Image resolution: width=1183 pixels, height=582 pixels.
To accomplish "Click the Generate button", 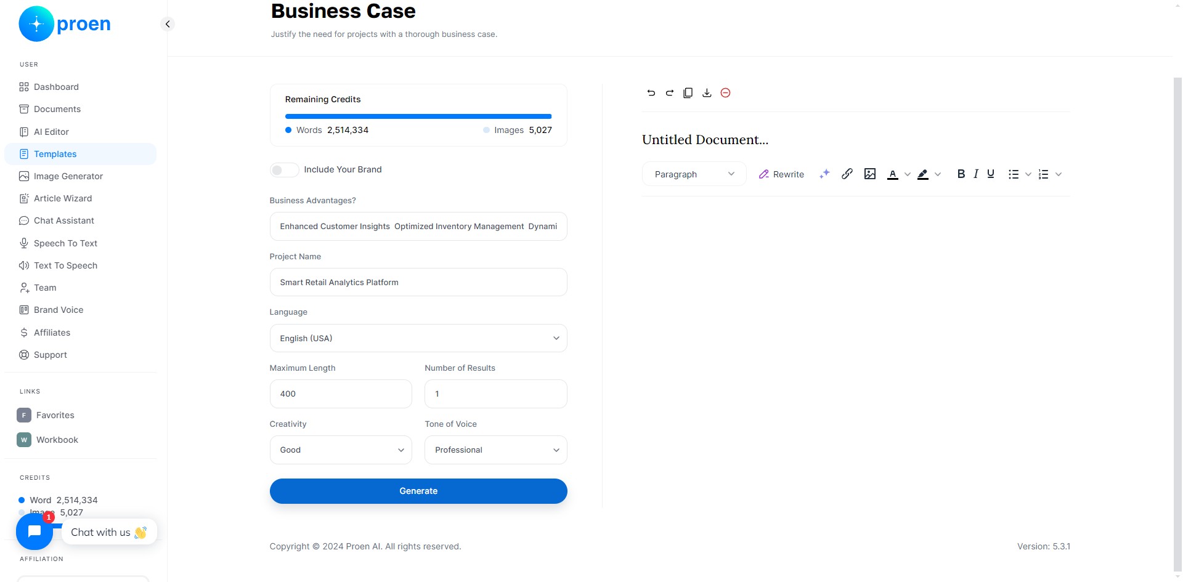I will coord(418,491).
